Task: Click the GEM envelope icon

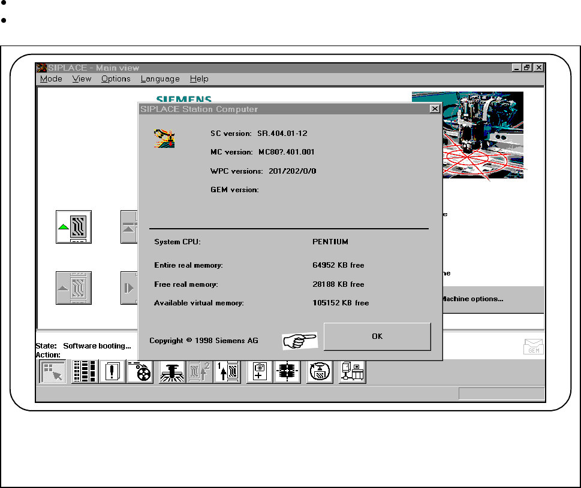Action: click(534, 347)
